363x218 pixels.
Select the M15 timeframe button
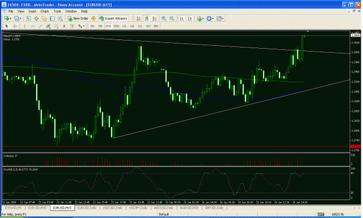point(109,26)
